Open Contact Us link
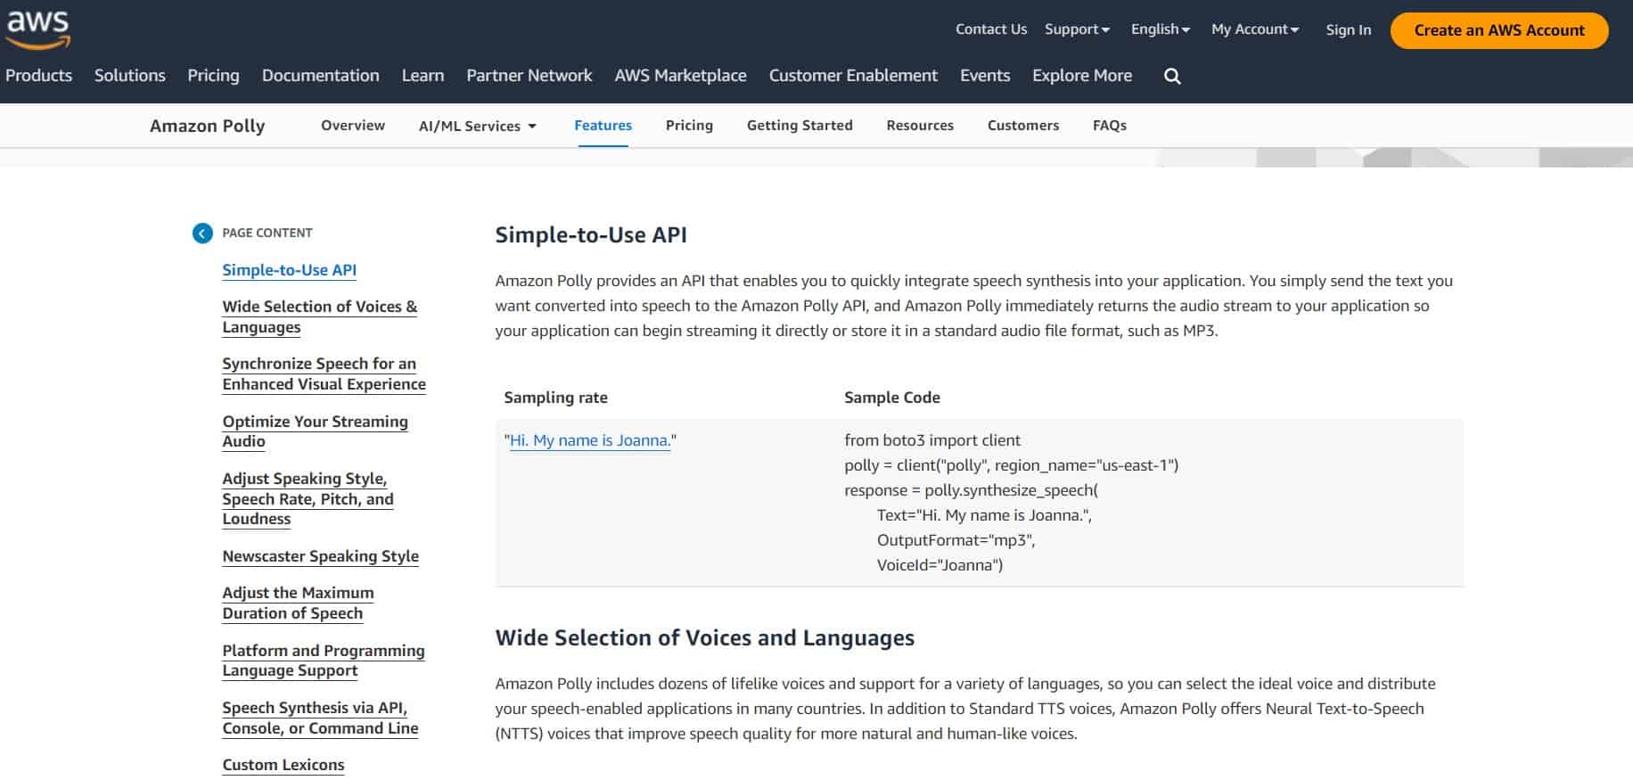 tap(991, 29)
